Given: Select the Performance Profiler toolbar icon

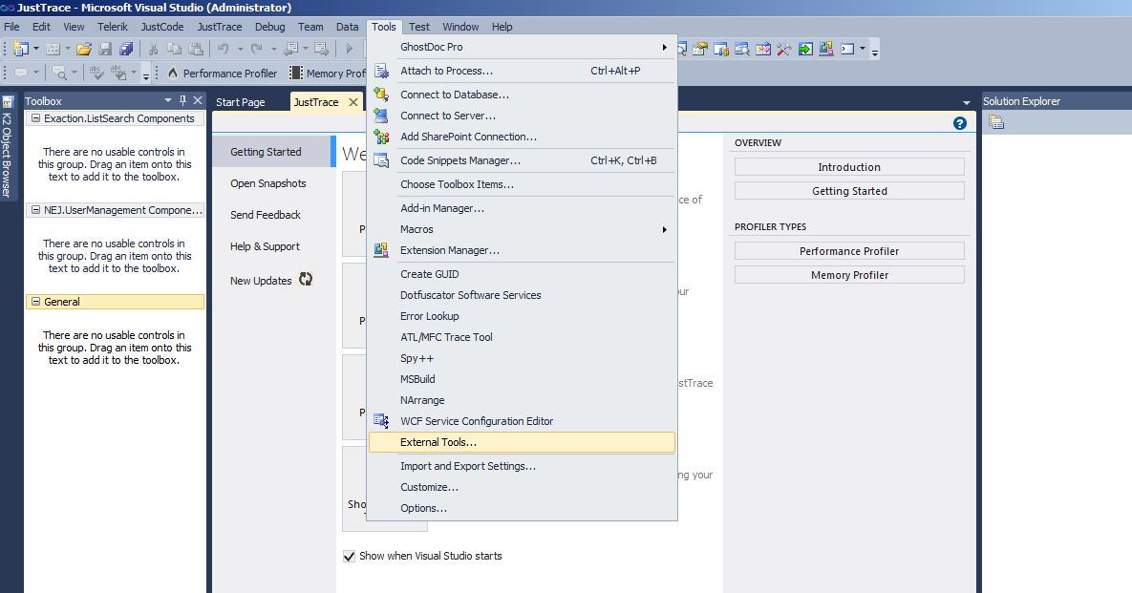Looking at the screenshot, I should [x=173, y=72].
